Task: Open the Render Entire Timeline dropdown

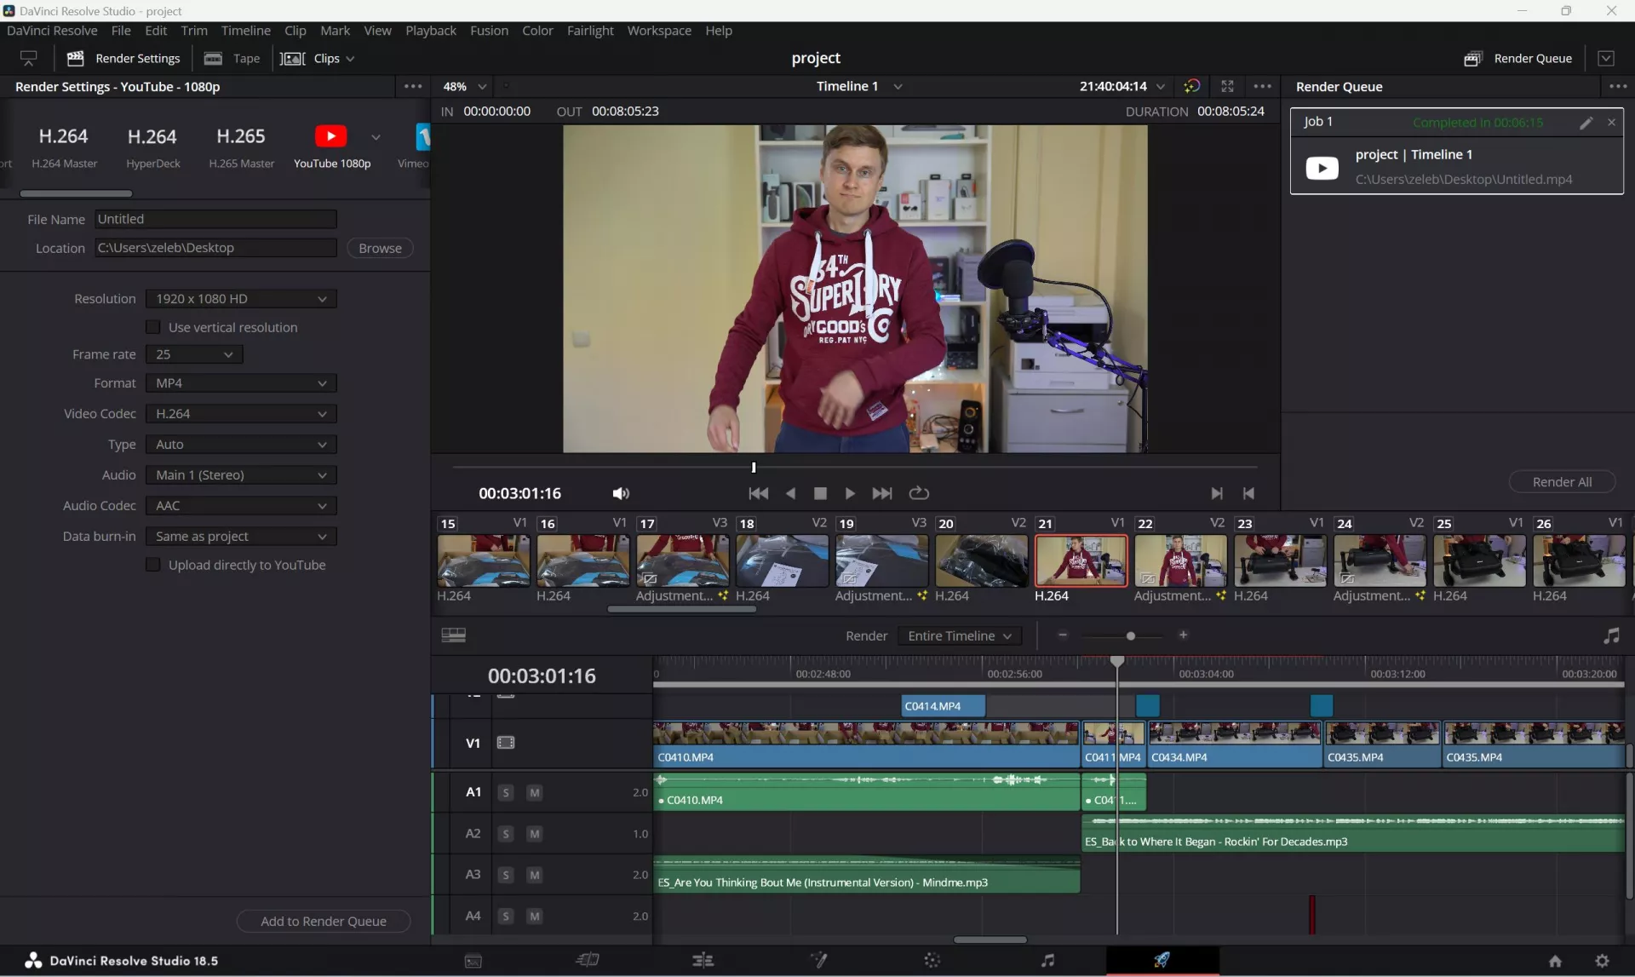Action: [x=960, y=635]
